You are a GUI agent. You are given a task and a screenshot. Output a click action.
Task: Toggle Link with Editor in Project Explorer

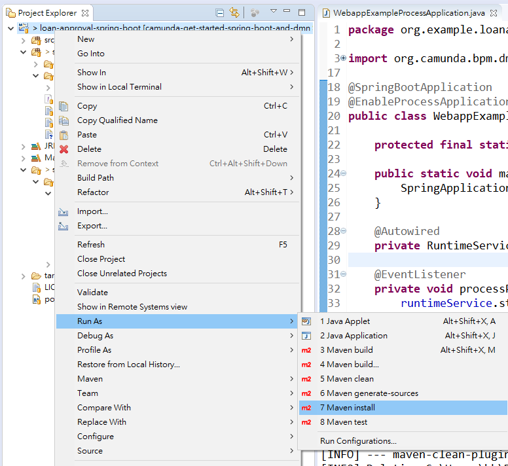(x=234, y=12)
